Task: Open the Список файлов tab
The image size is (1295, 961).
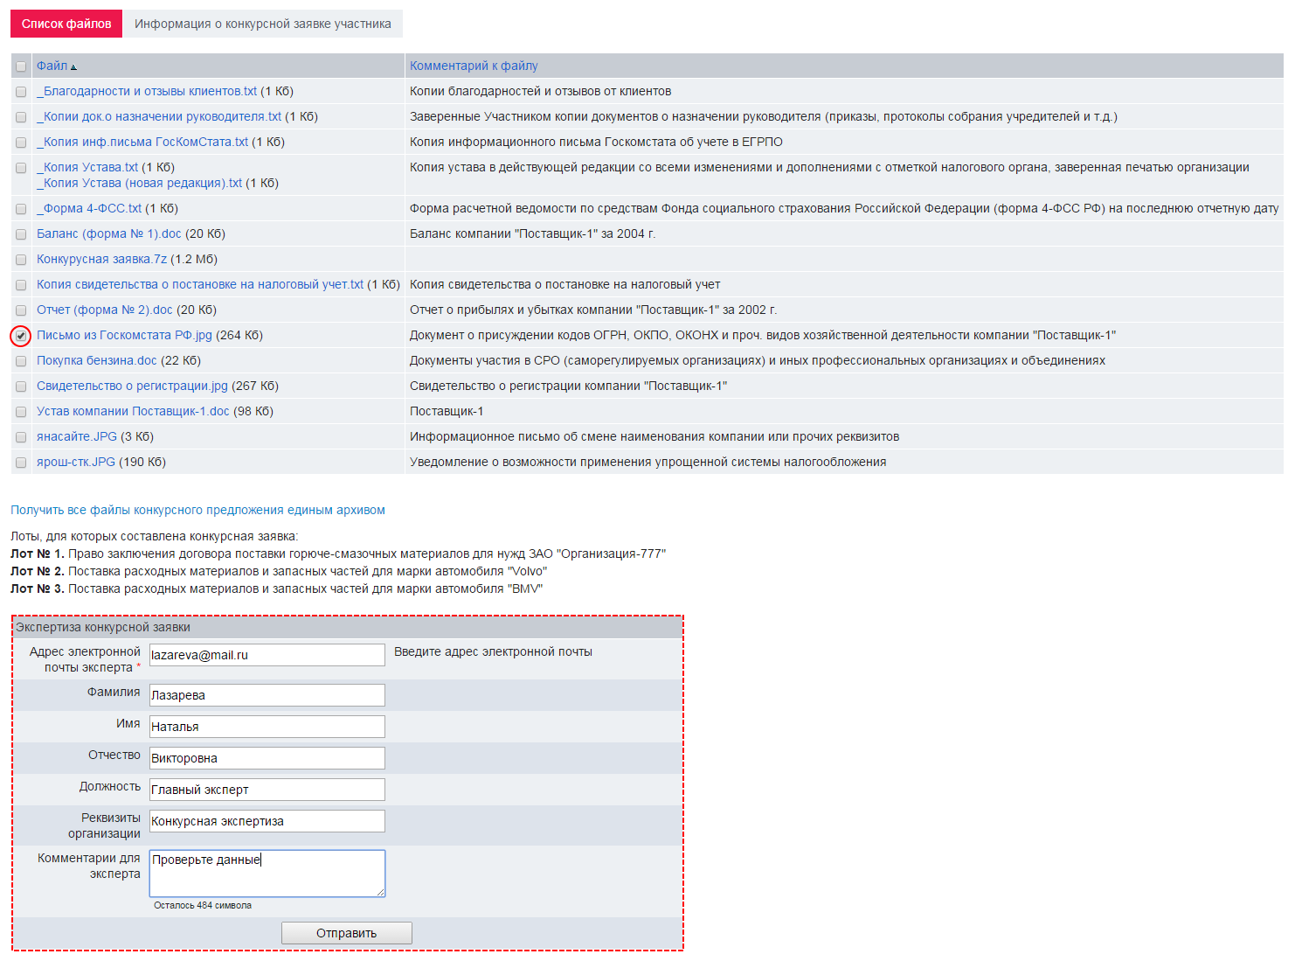Action: click(66, 24)
